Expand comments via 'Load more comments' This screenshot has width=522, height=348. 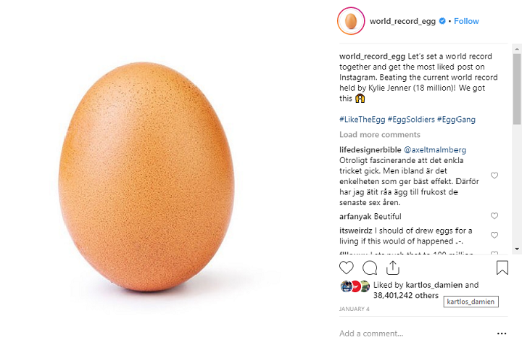379,135
